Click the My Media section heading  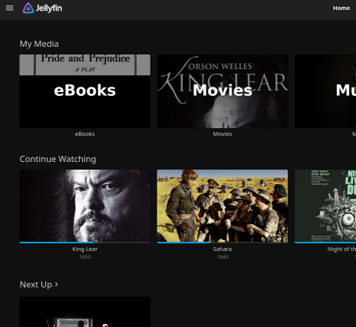[39, 44]
